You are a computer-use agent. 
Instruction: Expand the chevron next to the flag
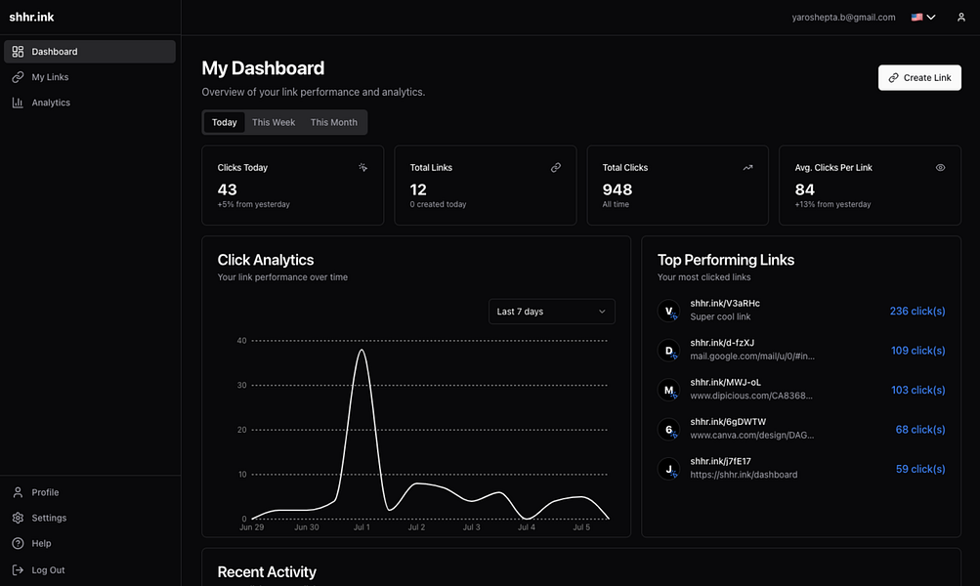[929, 17]
